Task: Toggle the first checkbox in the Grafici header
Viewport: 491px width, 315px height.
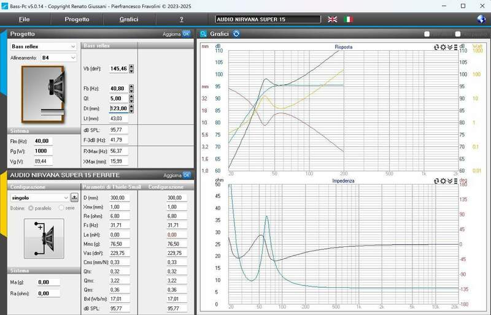Action: 427,34
